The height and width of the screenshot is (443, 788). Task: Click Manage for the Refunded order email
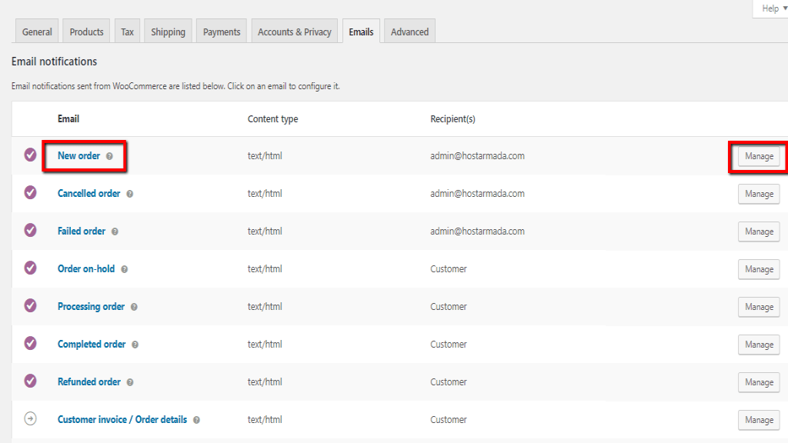(x=759, y=382)
